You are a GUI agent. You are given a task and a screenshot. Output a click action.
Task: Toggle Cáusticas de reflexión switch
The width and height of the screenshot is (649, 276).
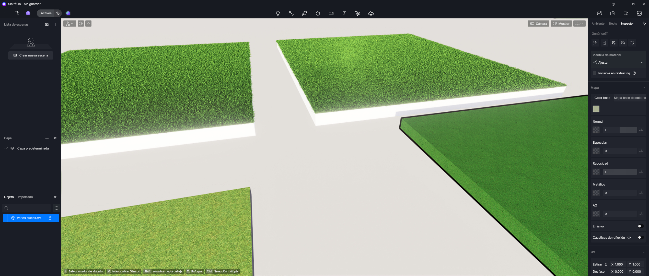click(x=640, y=237)
